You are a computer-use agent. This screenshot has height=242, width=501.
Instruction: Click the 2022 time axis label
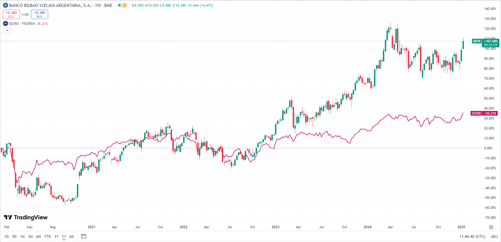[x=184, y=227]
